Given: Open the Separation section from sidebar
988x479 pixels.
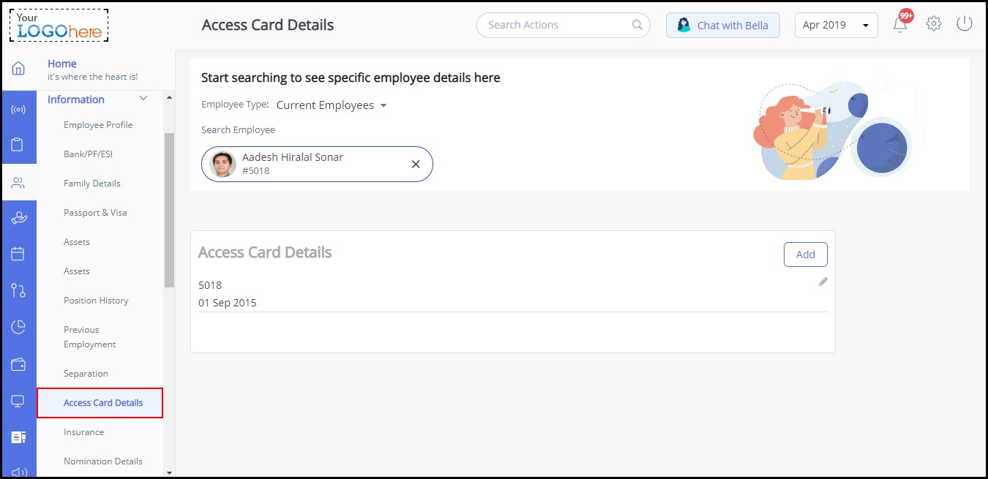Looking at the screenshot, I should (x=86, y=373).
